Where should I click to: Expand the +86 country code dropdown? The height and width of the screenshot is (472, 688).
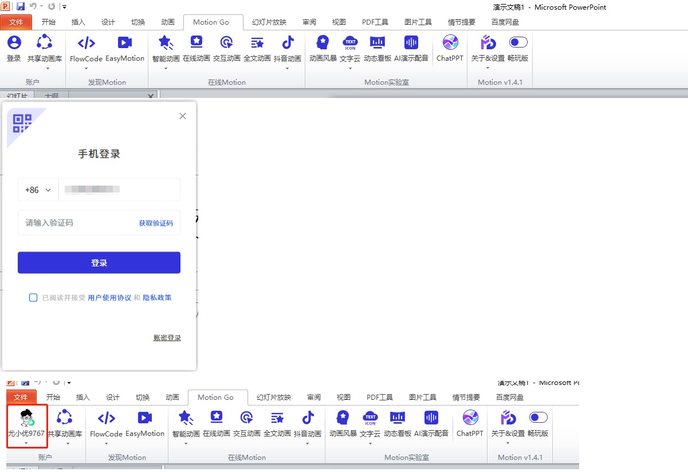click(x=38, y=190)
